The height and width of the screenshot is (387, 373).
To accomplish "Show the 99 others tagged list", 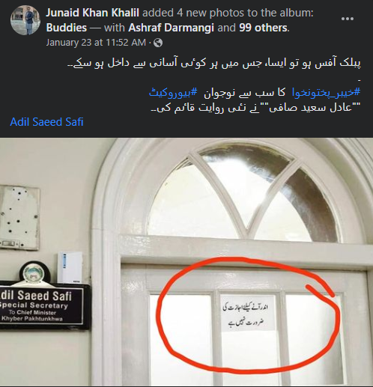I will [x=263, y=28].
